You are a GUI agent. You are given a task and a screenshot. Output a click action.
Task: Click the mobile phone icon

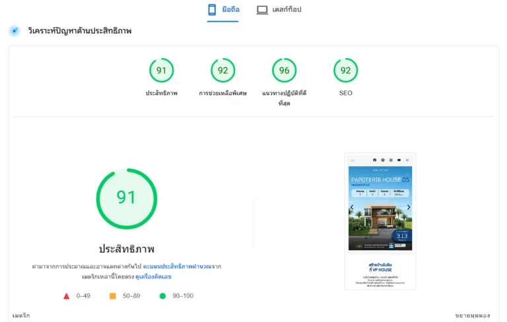(212, 10)
